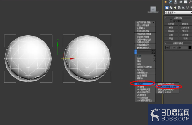The image size is (192, 125).
Task: Select 保存场景状态 in the menu
Action: (145, 45)
